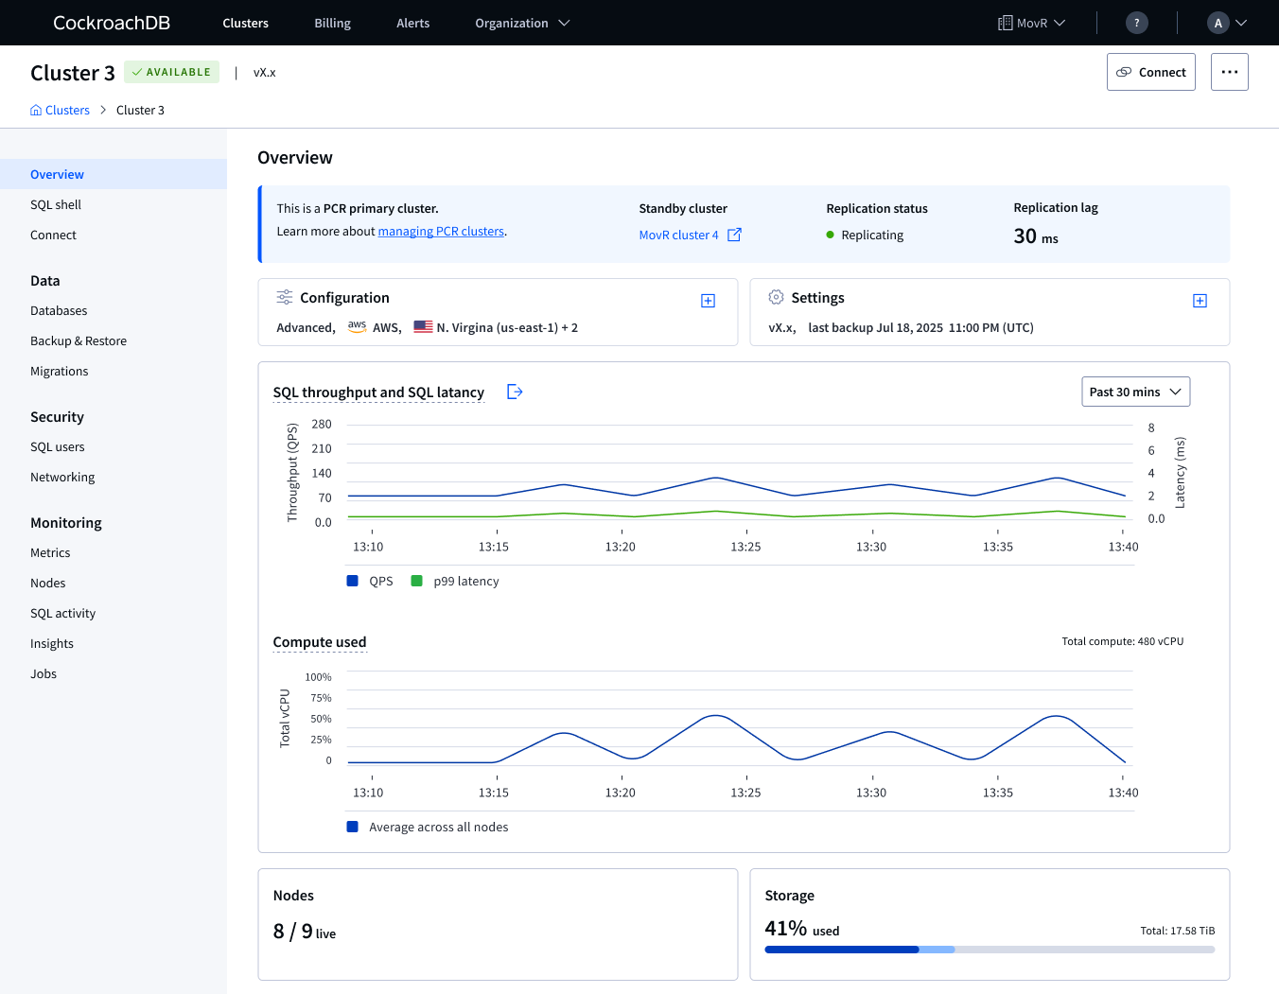Open the user avatar A menu
Screen dimensions: 1279x994
[1218, 23]
